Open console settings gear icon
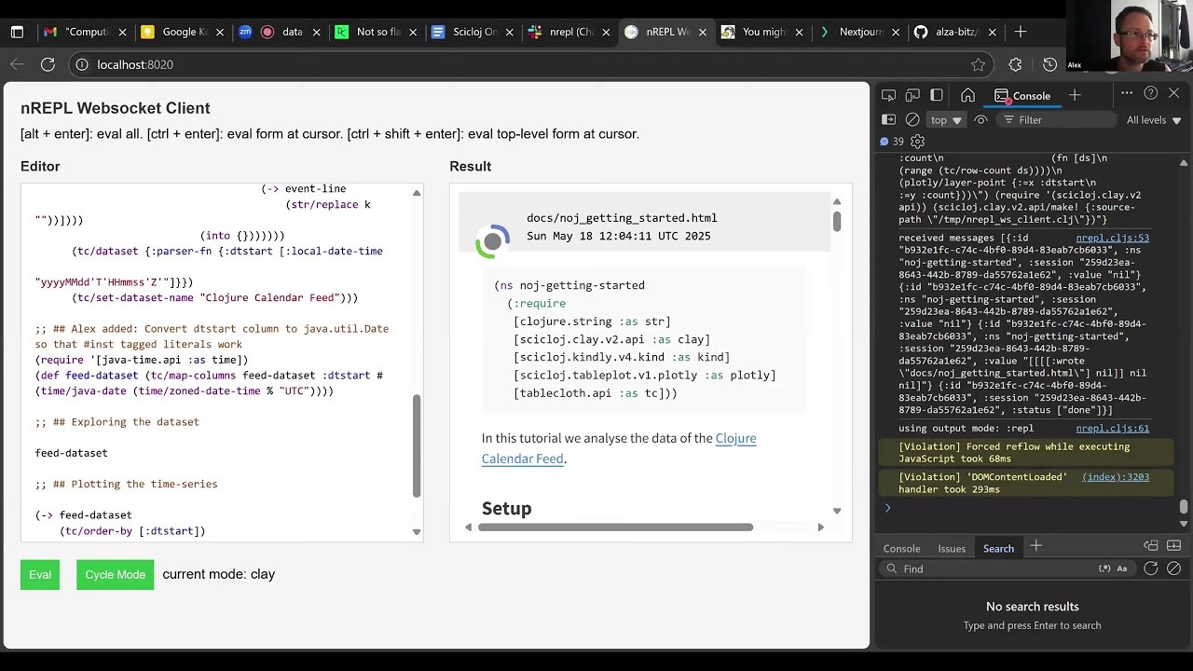The image size is (1193, 671). pyautogui.click(x=917, y=142)
